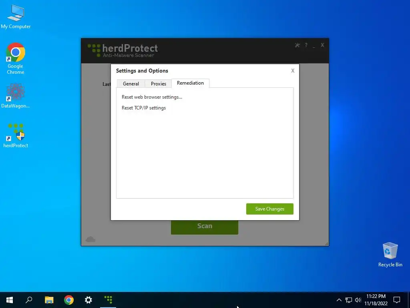The width and height of the screenshot is (410, 308).
Task: Click Reset TCP/IP settings link
Action: click(144, 108)
